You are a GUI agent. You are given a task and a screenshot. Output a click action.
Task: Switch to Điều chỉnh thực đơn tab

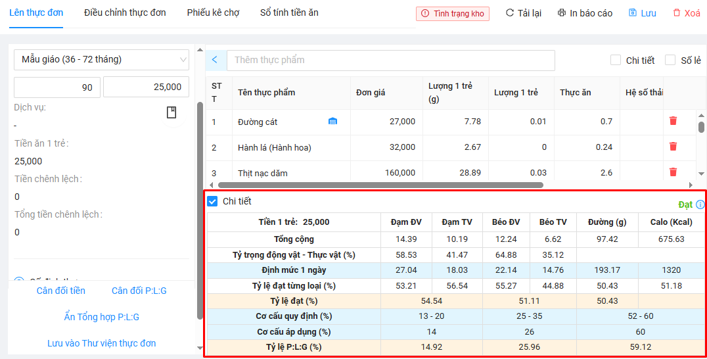(125, 12)
